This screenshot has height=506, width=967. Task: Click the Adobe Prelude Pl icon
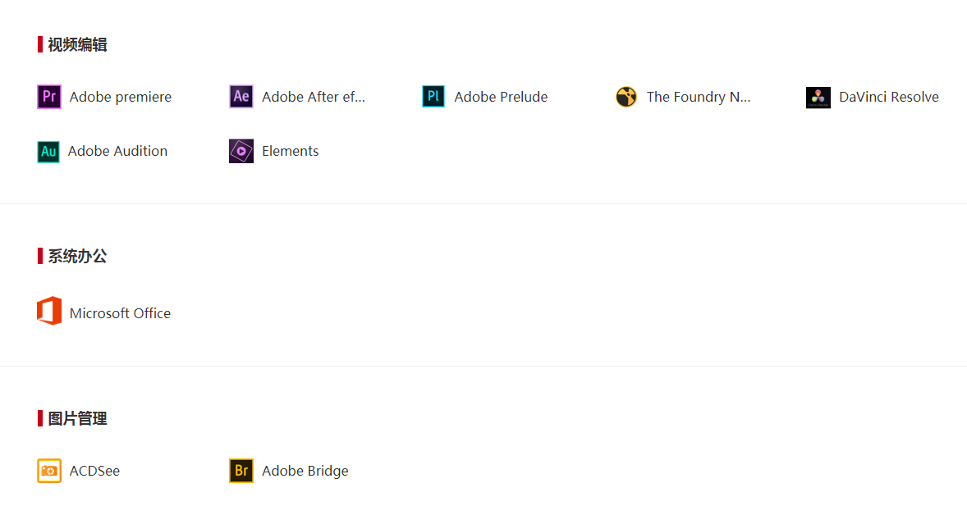[433, 97]
